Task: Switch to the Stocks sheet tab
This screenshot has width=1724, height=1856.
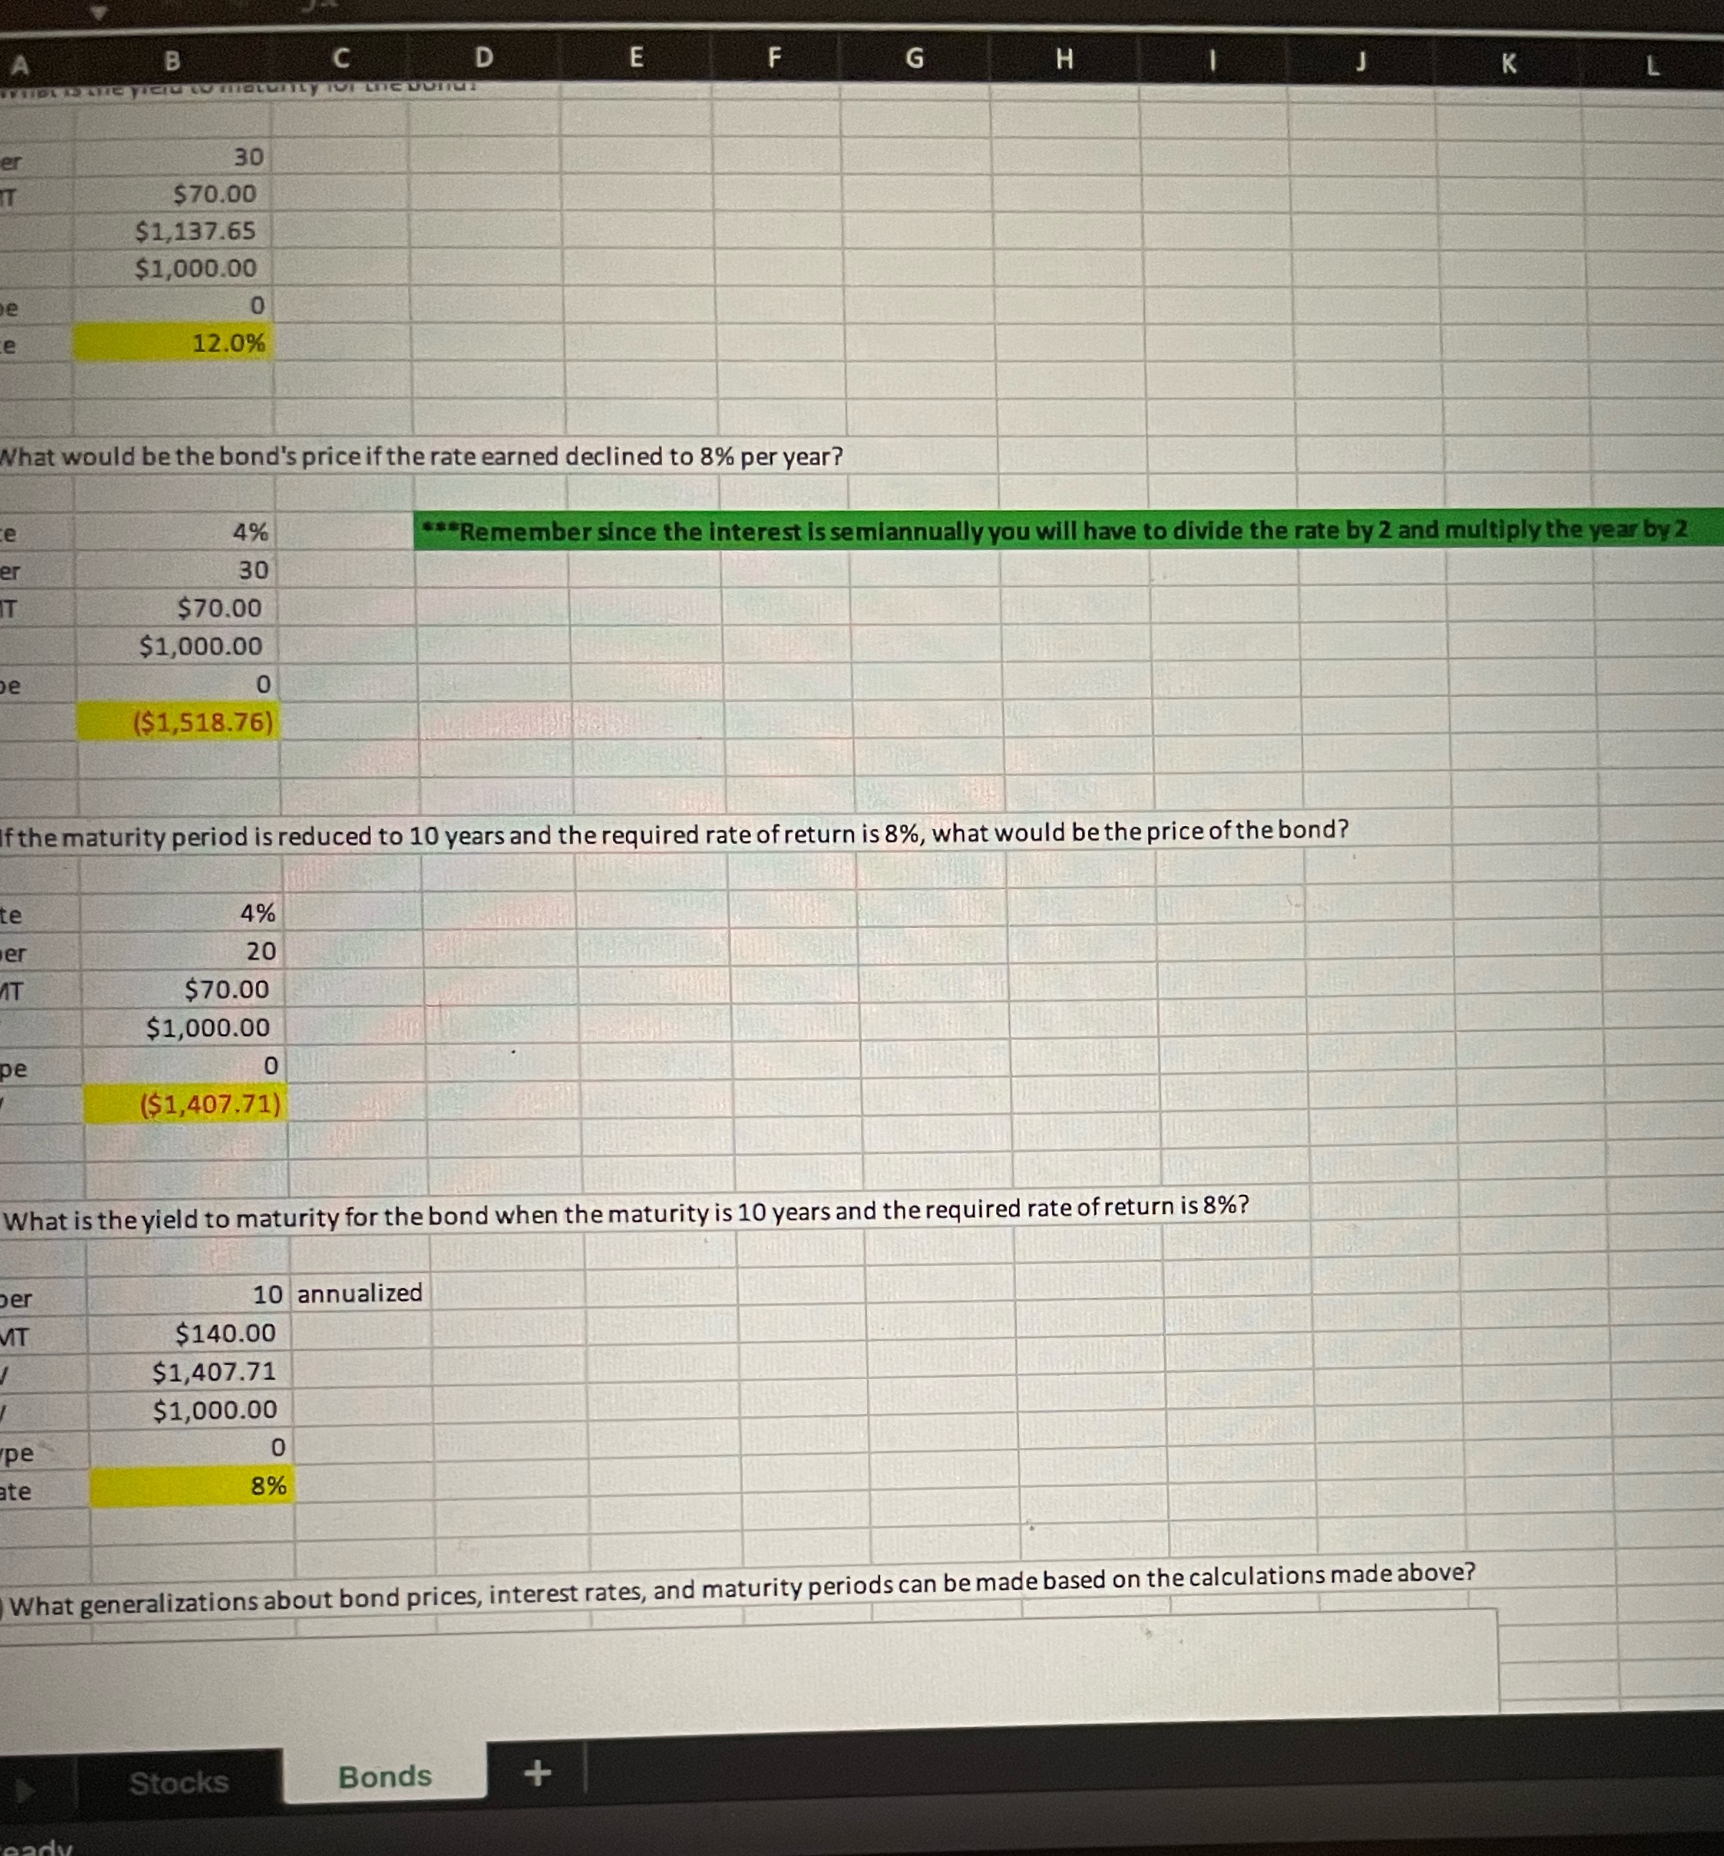Action: point(178,1784)
